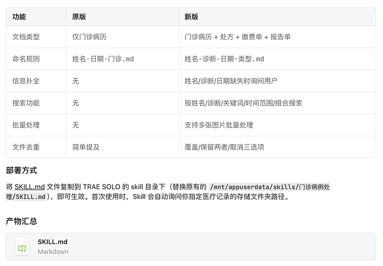Viewport: 383px width, 266px height.
Task: Select the 门诊病历 + 处方 + 缴费单 + 报告单 cell
Action: 238,37
